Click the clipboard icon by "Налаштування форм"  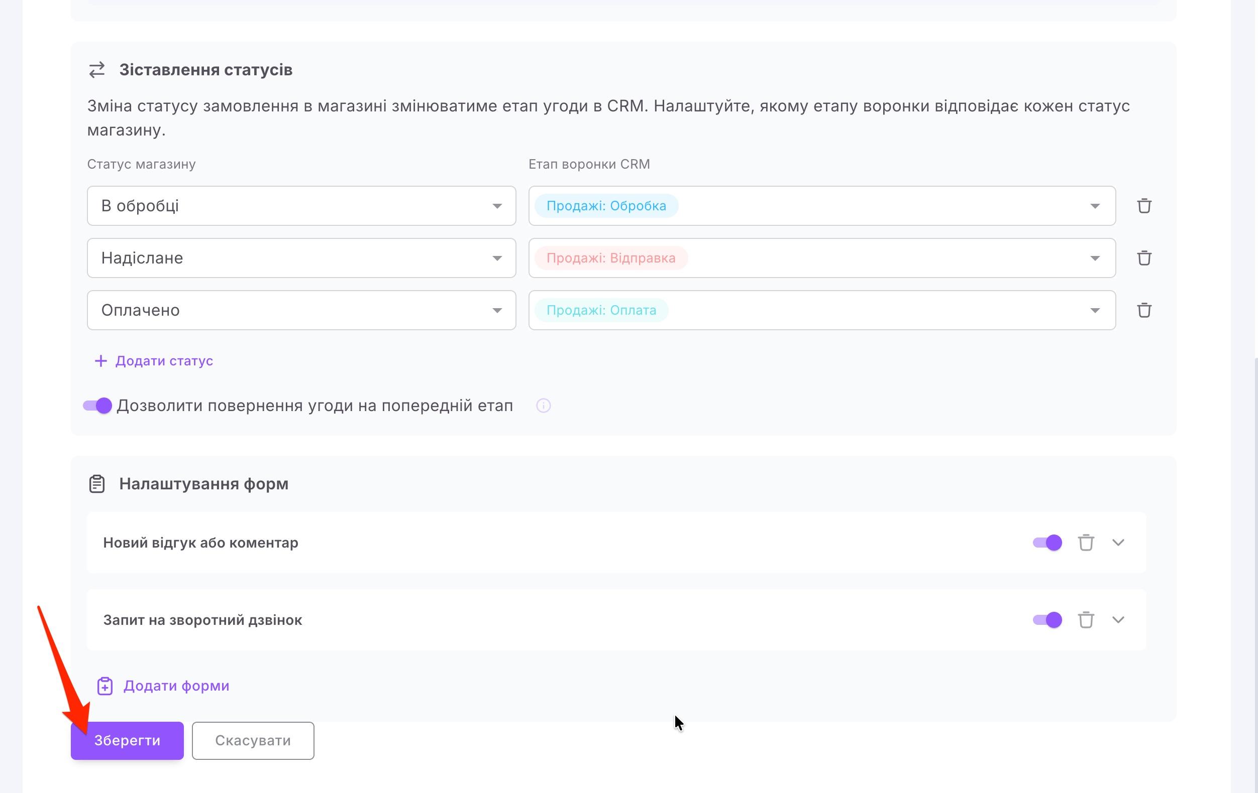coord(96,484)
